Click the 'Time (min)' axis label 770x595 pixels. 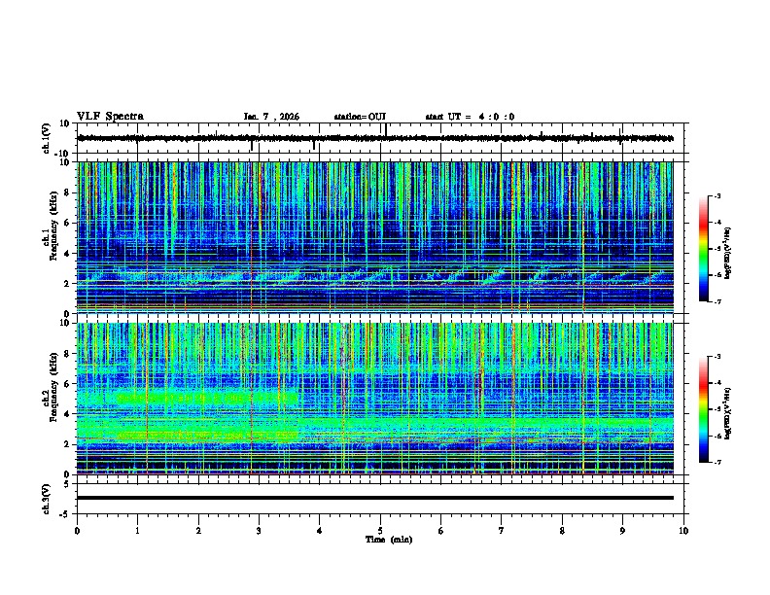pos(389,540)
